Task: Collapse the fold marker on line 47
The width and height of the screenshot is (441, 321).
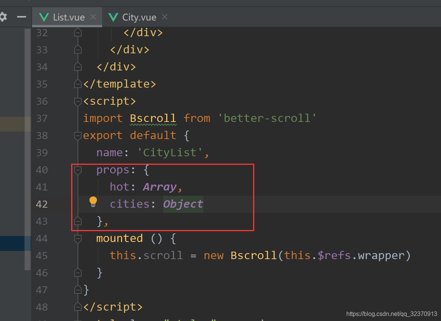Action: [x=78, y=290]
